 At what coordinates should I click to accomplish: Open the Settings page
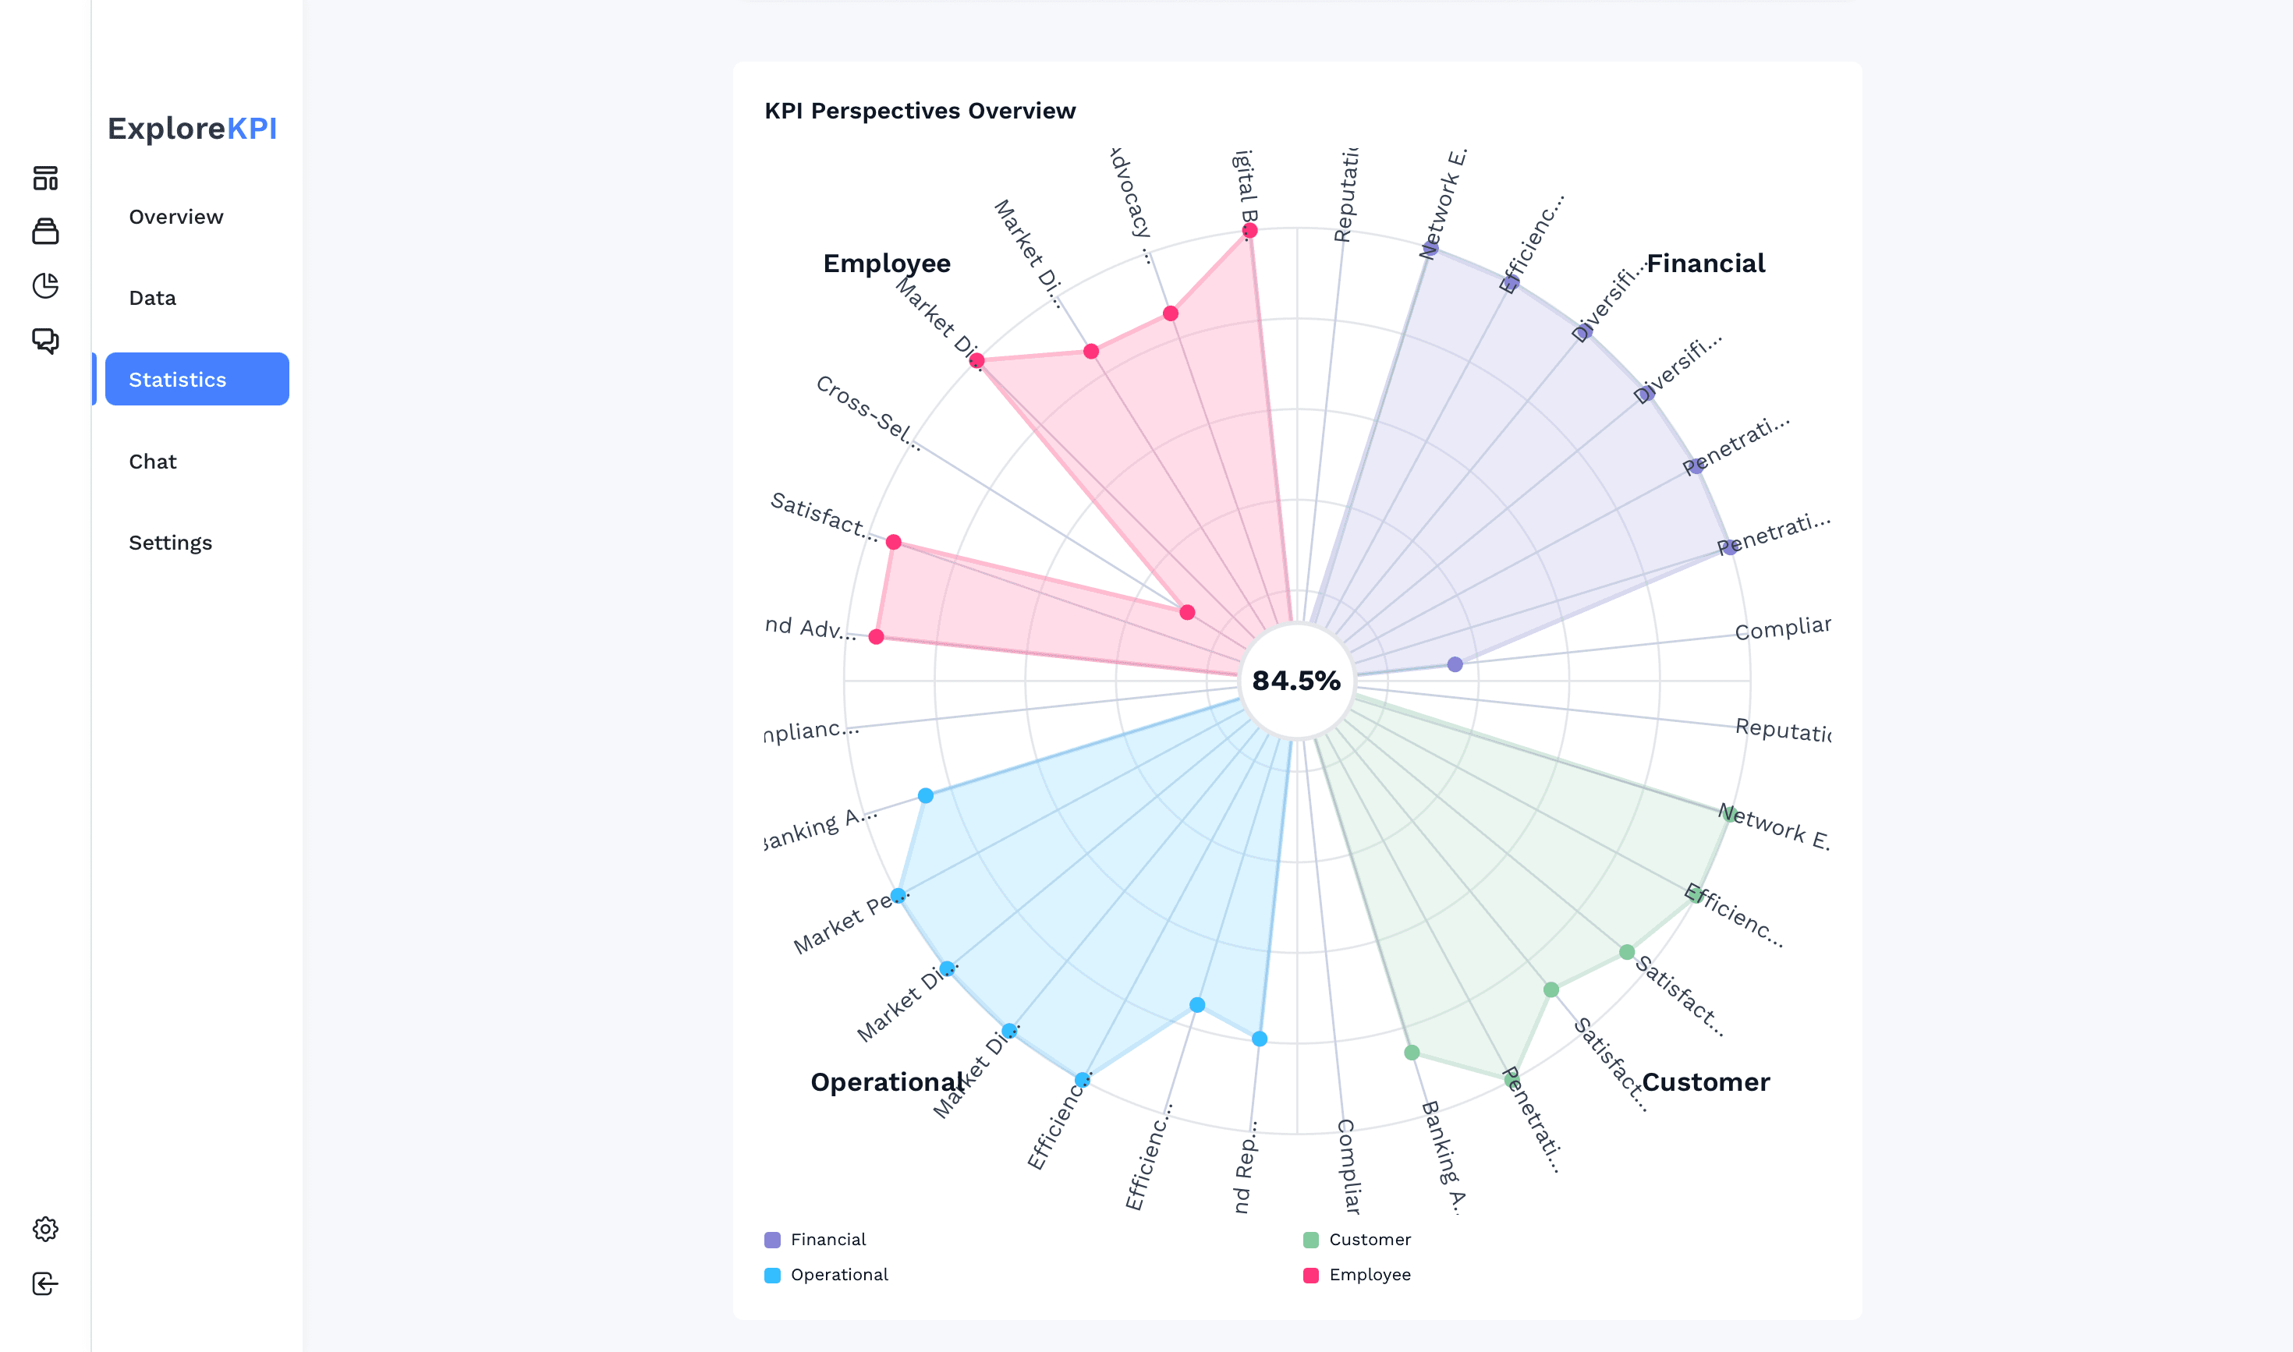coord(171,542)
